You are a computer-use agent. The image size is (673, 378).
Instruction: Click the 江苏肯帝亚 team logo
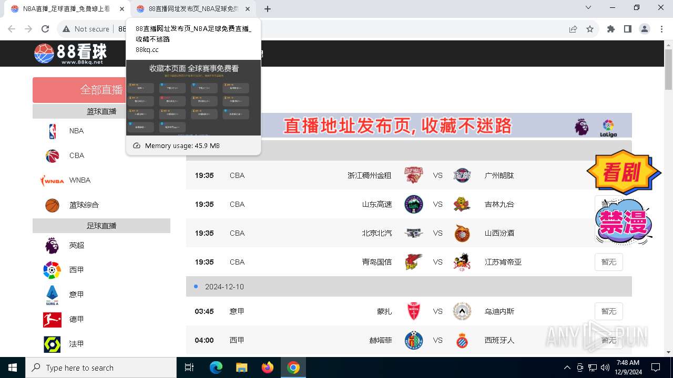(x=462, y=262)
